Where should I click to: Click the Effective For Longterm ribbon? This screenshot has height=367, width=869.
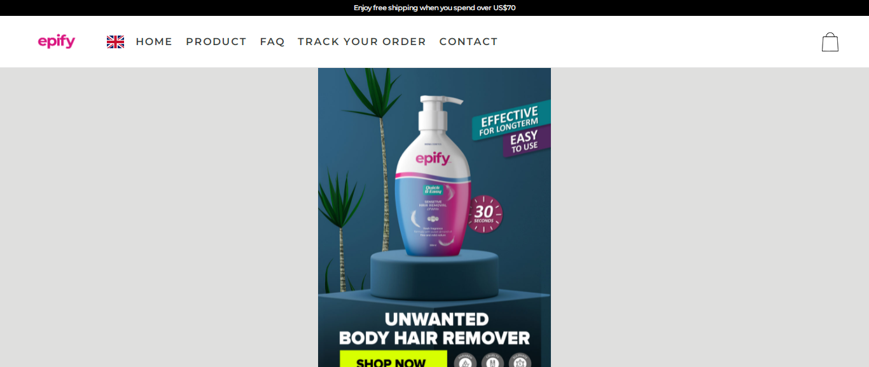tap(511, 119)
